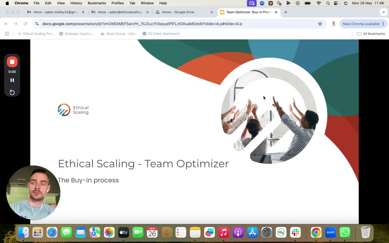This screenshot has height=243, width=389.
Task: Open Slack from the Dock
Action: (x=295, y=233)
